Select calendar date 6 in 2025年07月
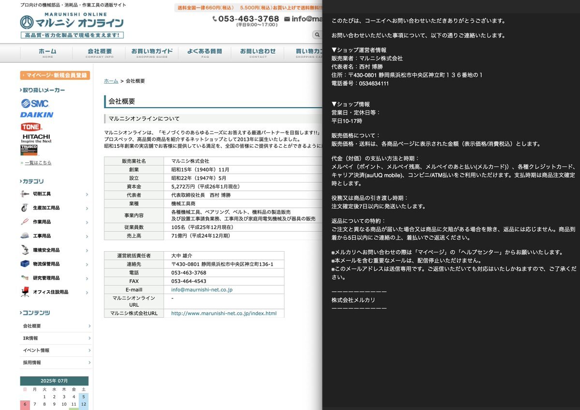 pos(25,405)
